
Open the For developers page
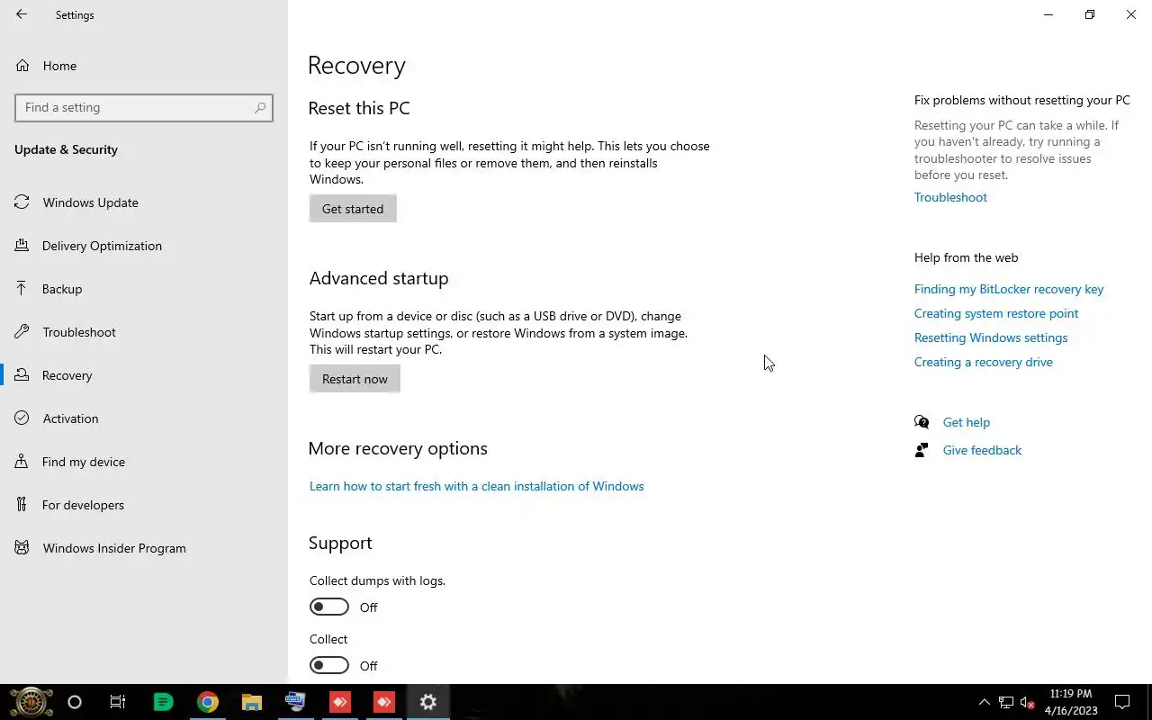(144, 505)
